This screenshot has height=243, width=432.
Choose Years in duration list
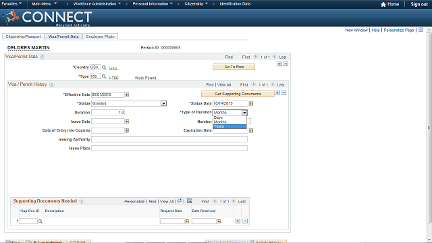pyautogui.click(x=230, y=126)
